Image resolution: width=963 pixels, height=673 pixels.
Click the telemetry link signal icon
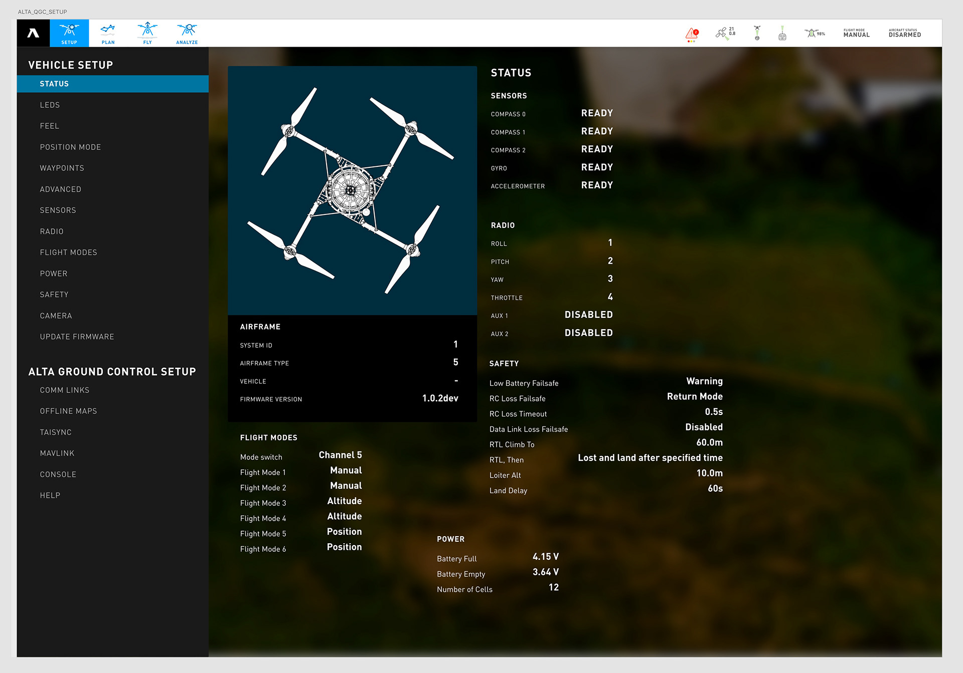click(x=757, y=33)
